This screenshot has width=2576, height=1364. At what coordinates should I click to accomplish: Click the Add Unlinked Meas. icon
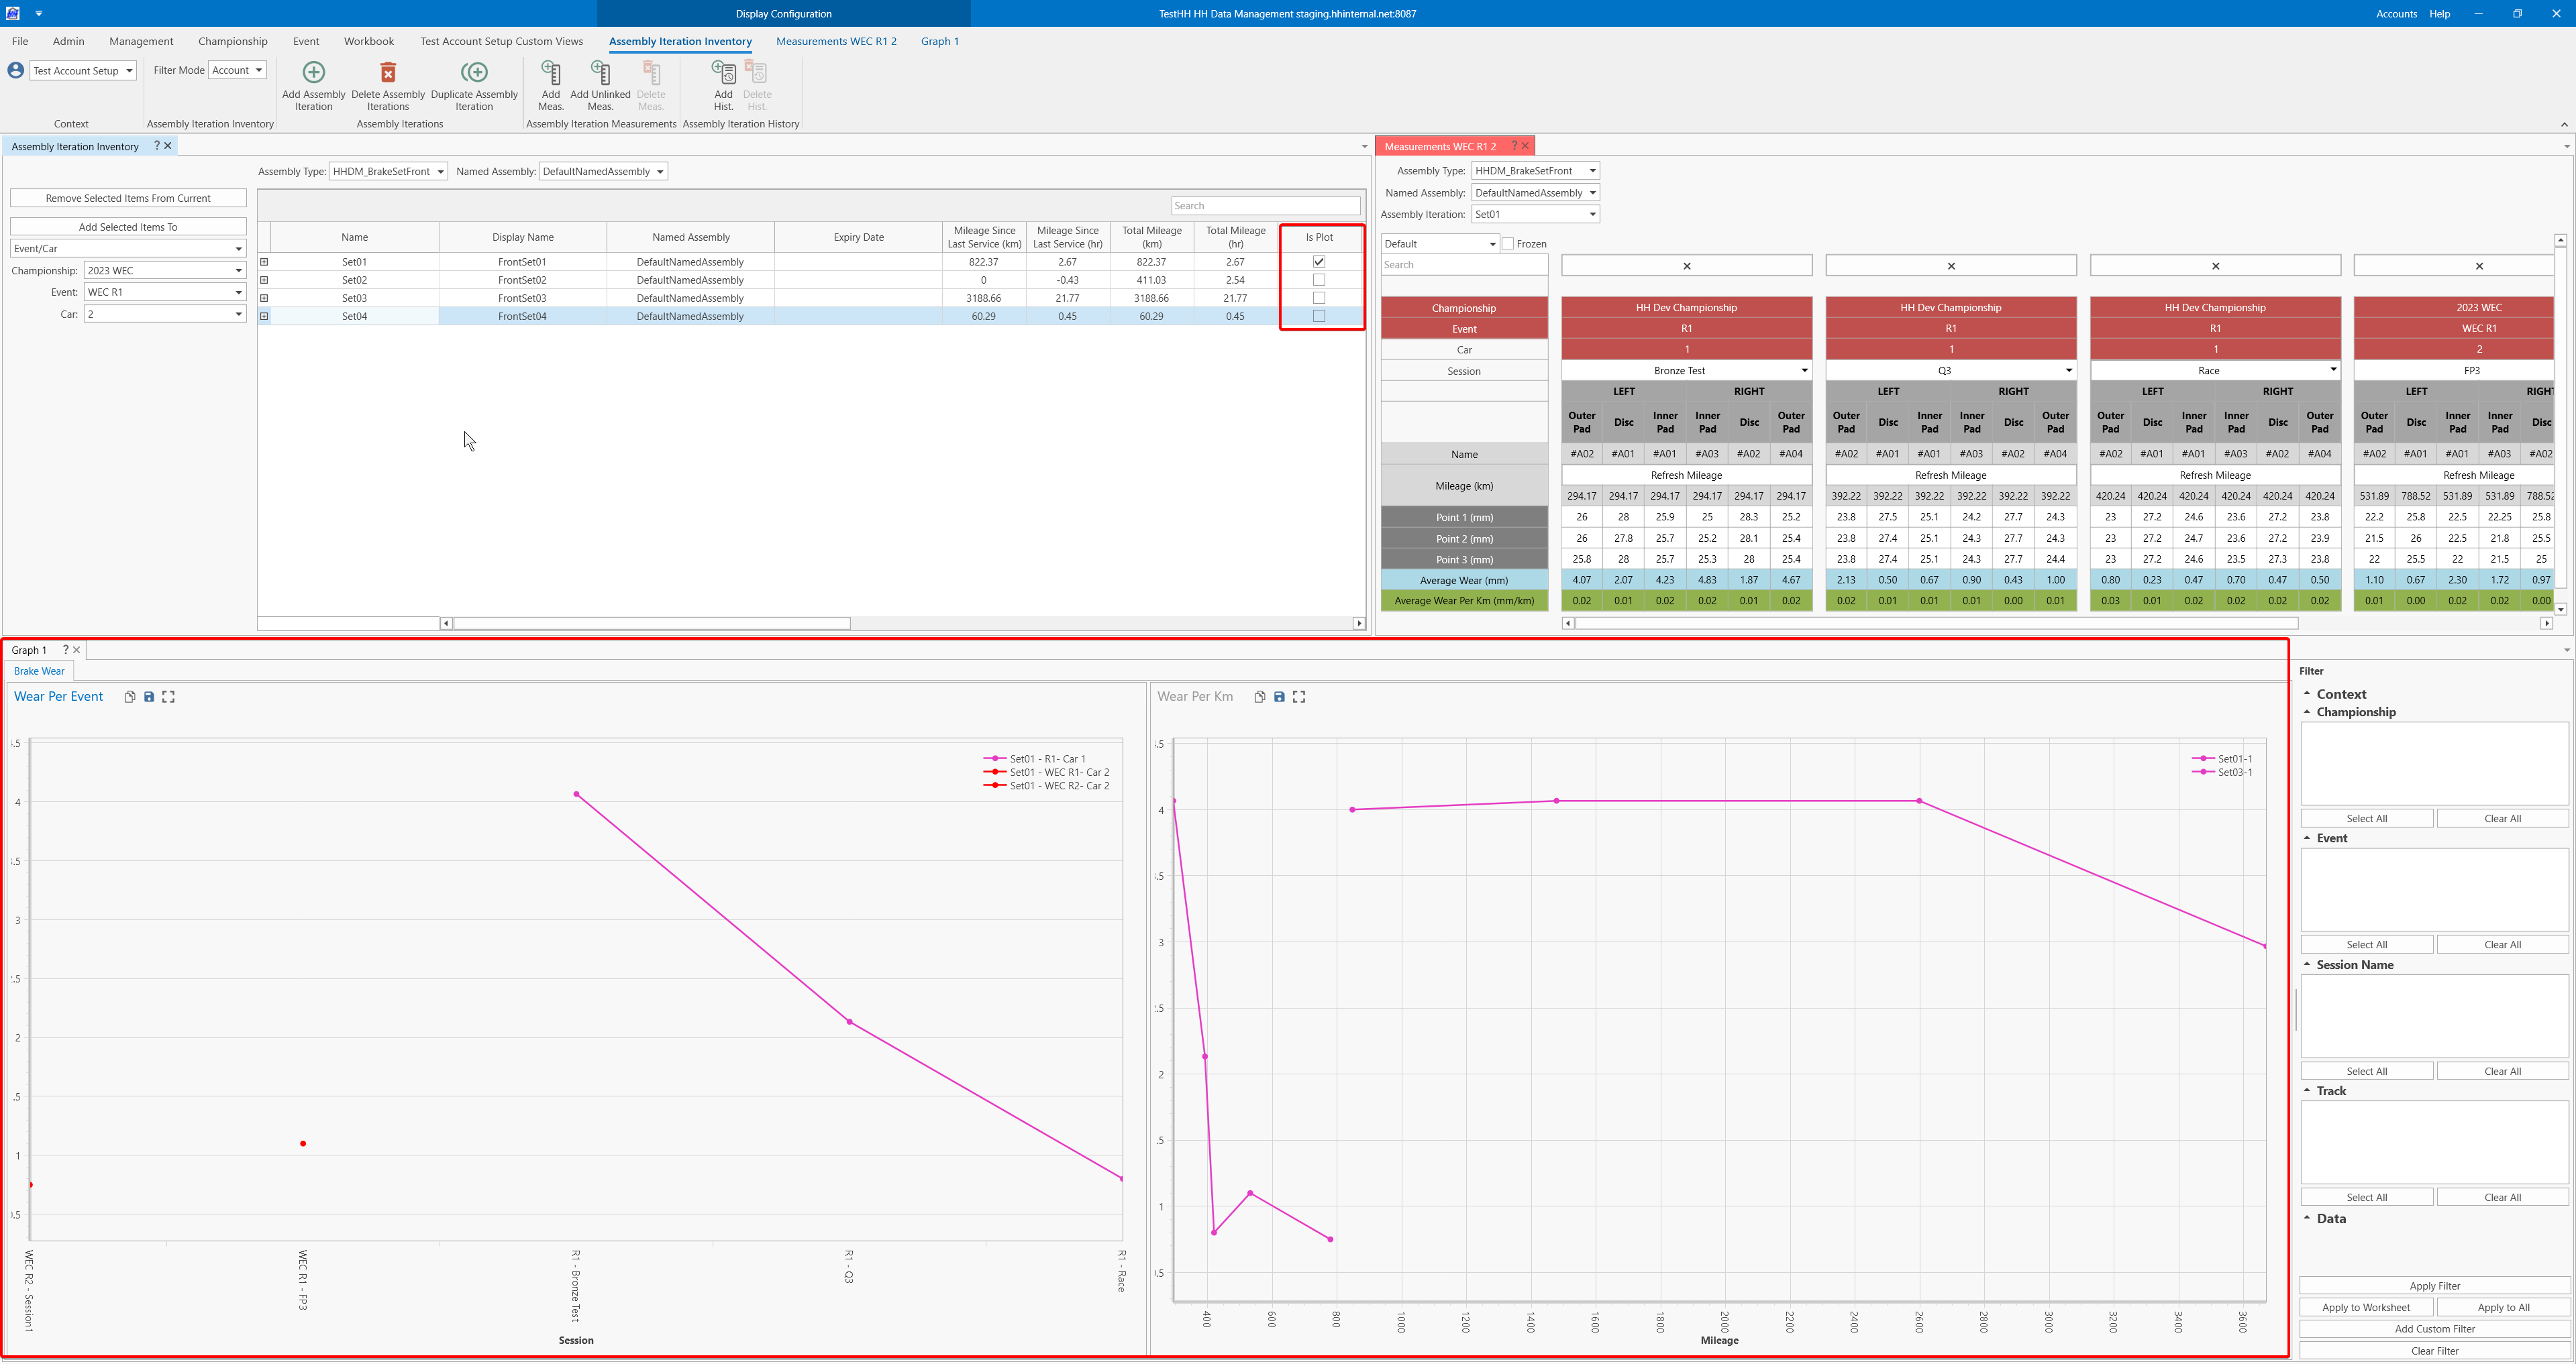tap(600, 73)
